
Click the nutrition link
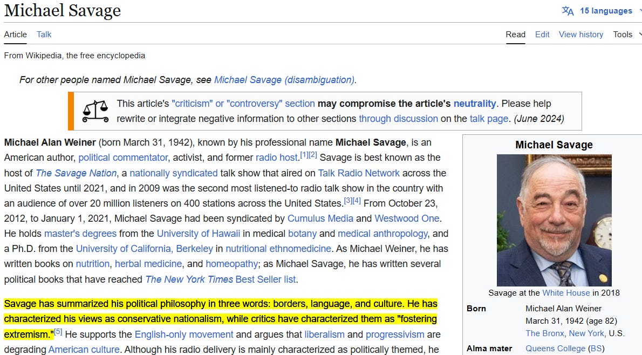(93, 264)
